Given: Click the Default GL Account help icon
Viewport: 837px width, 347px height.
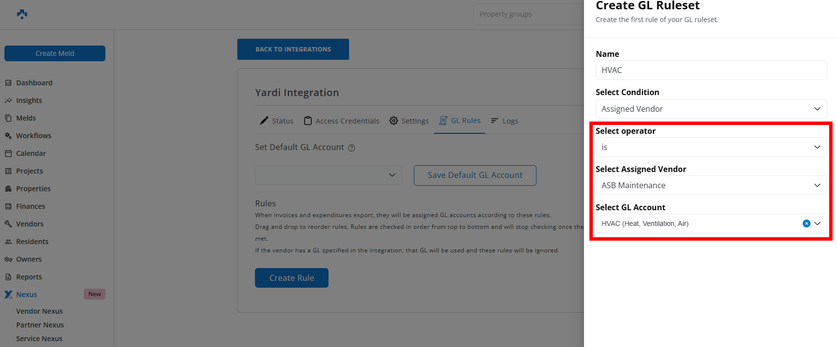Looking at the screenshot, I should (x=352, y=148).
